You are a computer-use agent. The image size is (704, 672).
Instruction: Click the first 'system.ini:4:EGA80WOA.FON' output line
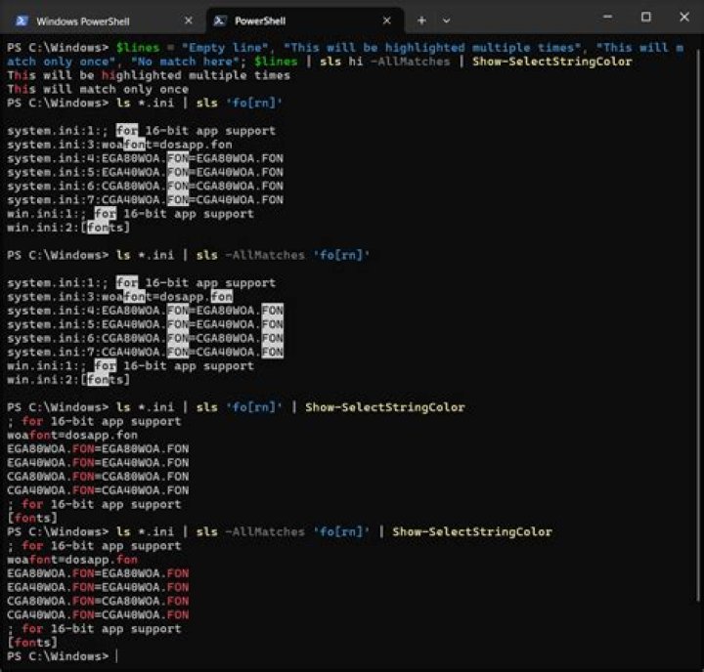(x=145, y=158)
